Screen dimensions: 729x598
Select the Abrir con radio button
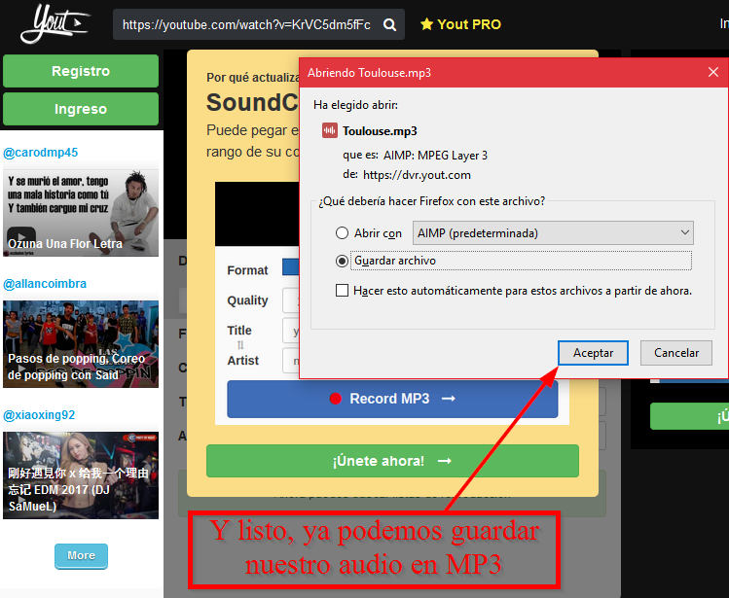[342, 232]
